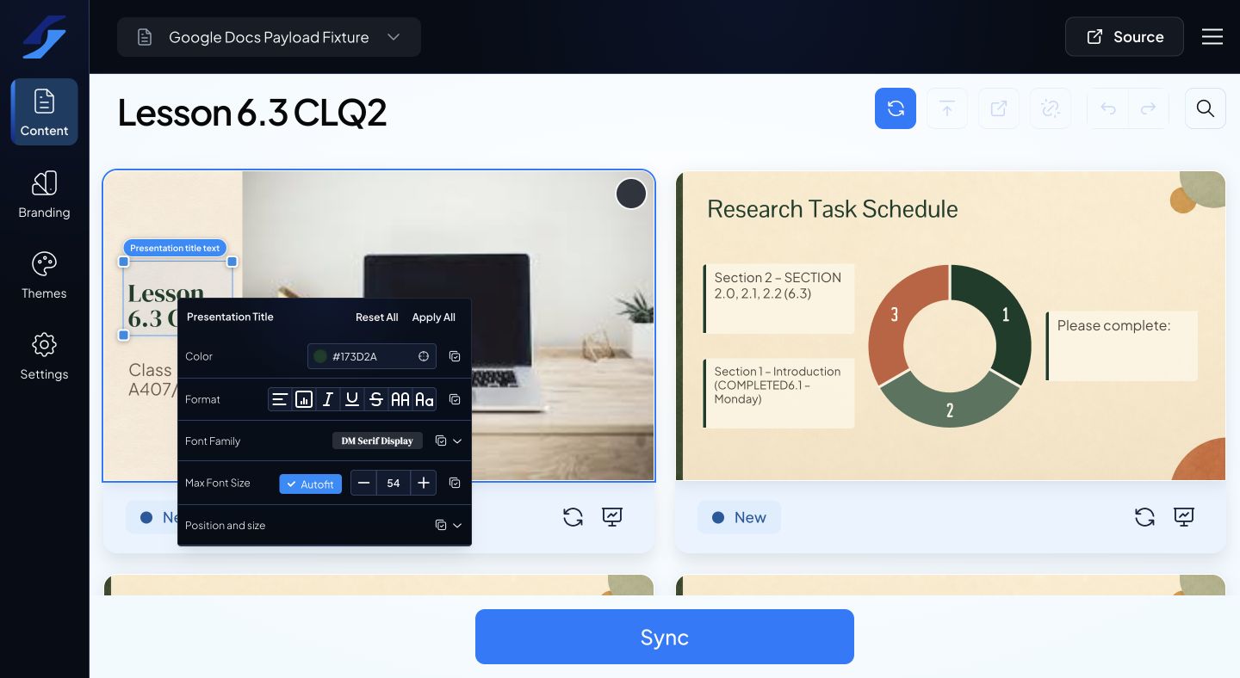Image resolution: width=1240 pixels, height=678 pixels.
Task: Present the Research Task Schedule slide
Action: coord(1184,517)
